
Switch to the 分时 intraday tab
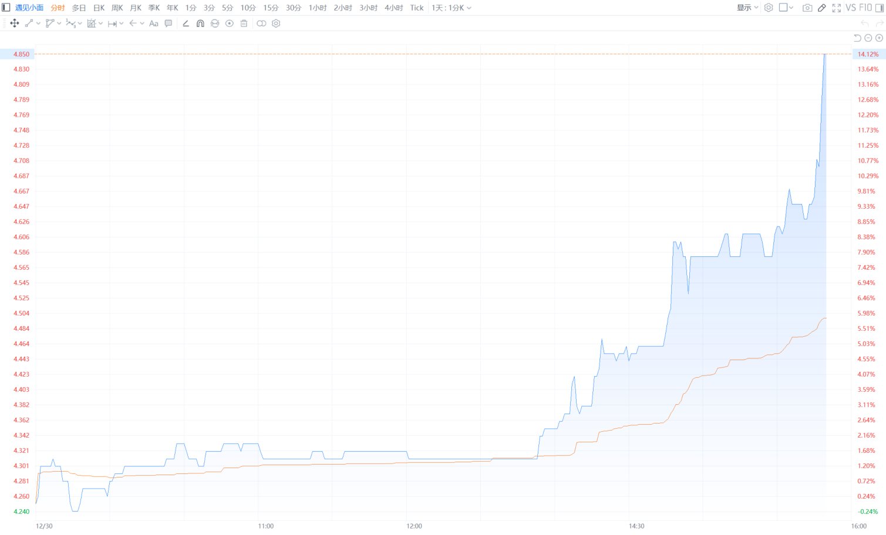pyautogui.click(x=58, y=8)
